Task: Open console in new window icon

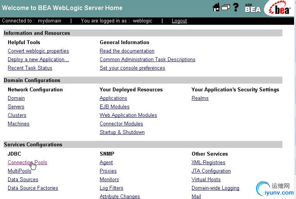Action: coord(225,7)
